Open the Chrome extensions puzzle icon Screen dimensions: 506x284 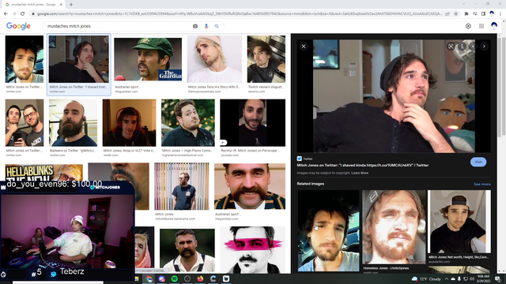coord(466,14)
